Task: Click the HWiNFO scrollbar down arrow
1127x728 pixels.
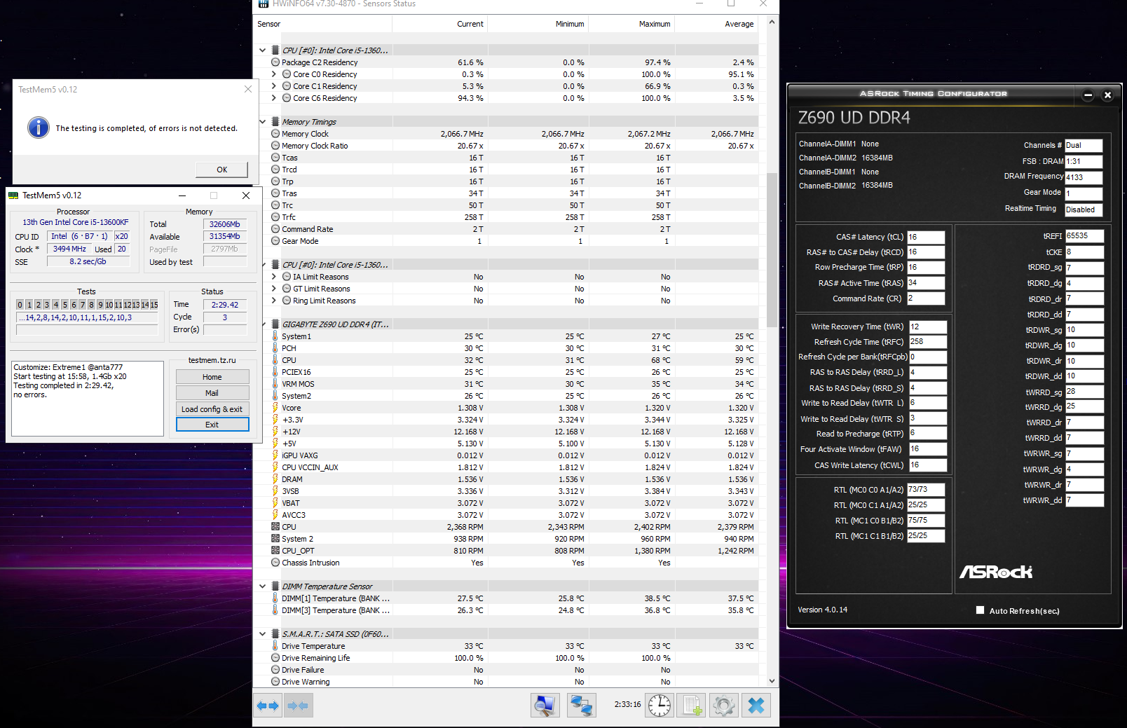Action: 772,680
